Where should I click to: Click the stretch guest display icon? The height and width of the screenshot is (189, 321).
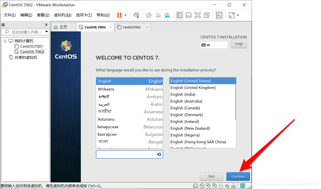pos(232,15)
